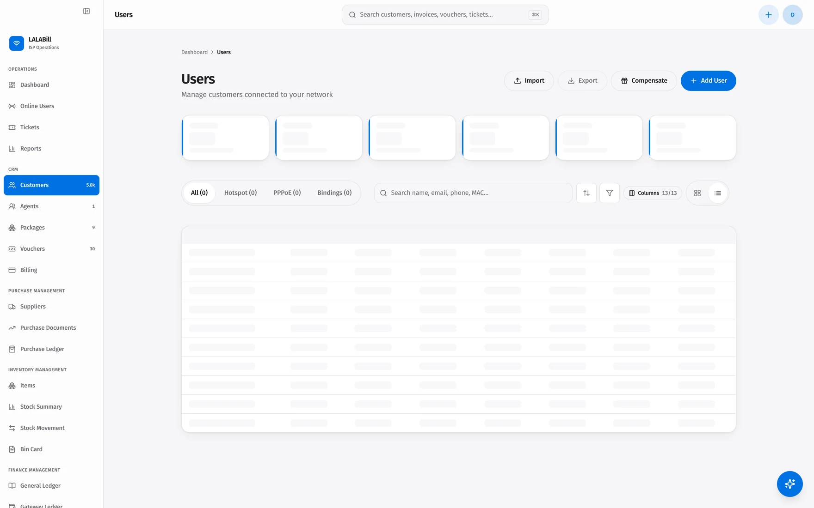
Task: Open the user avatar D menu
Action: point(793,15)
